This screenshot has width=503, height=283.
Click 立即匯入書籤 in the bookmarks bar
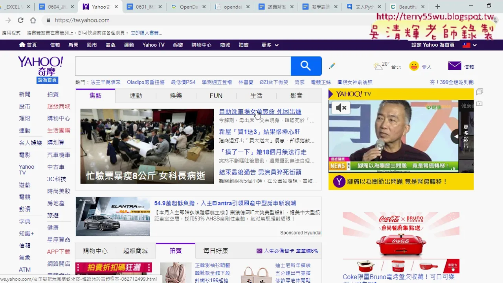click(146, 33)
